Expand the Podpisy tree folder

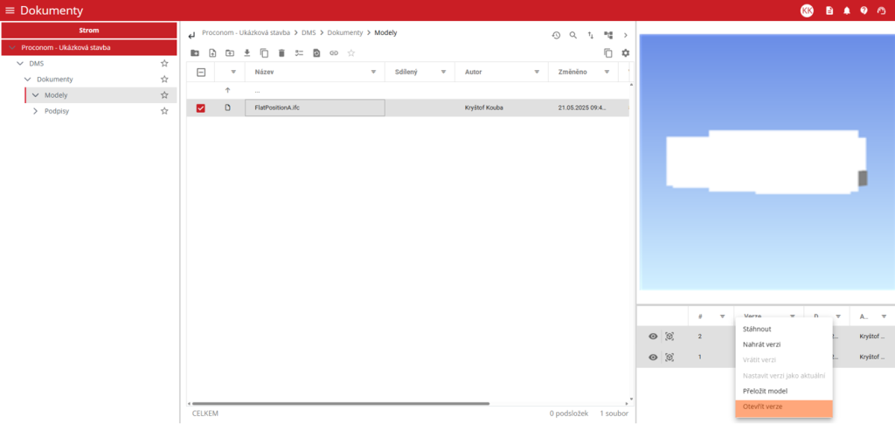35,111
